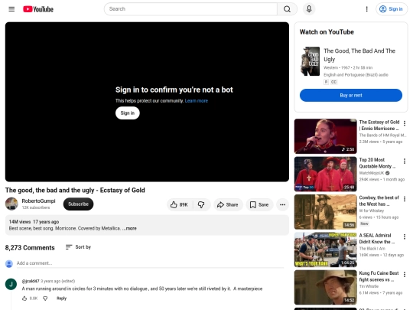The width and height of the screenshot is (413, 310).
Task: Reply to the @jcald47 comment
Action: (x=61, y=299)
